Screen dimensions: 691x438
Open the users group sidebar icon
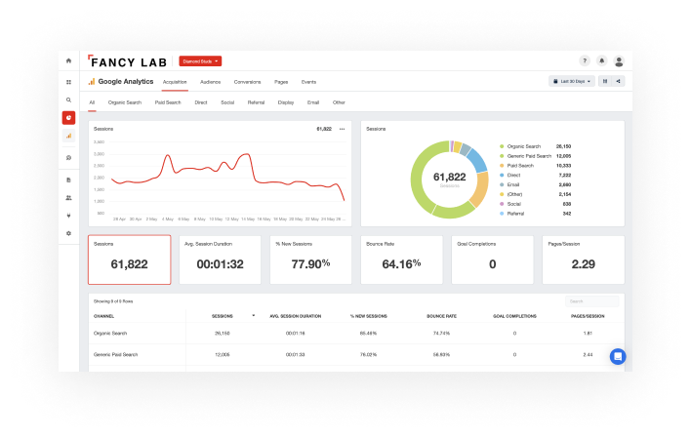pos(68,198)
